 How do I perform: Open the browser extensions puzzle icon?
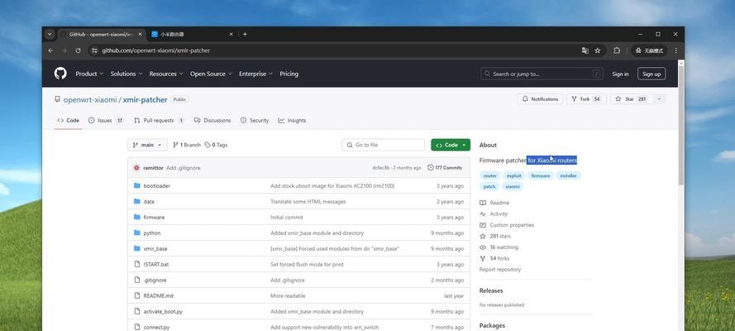pos(617,50)
